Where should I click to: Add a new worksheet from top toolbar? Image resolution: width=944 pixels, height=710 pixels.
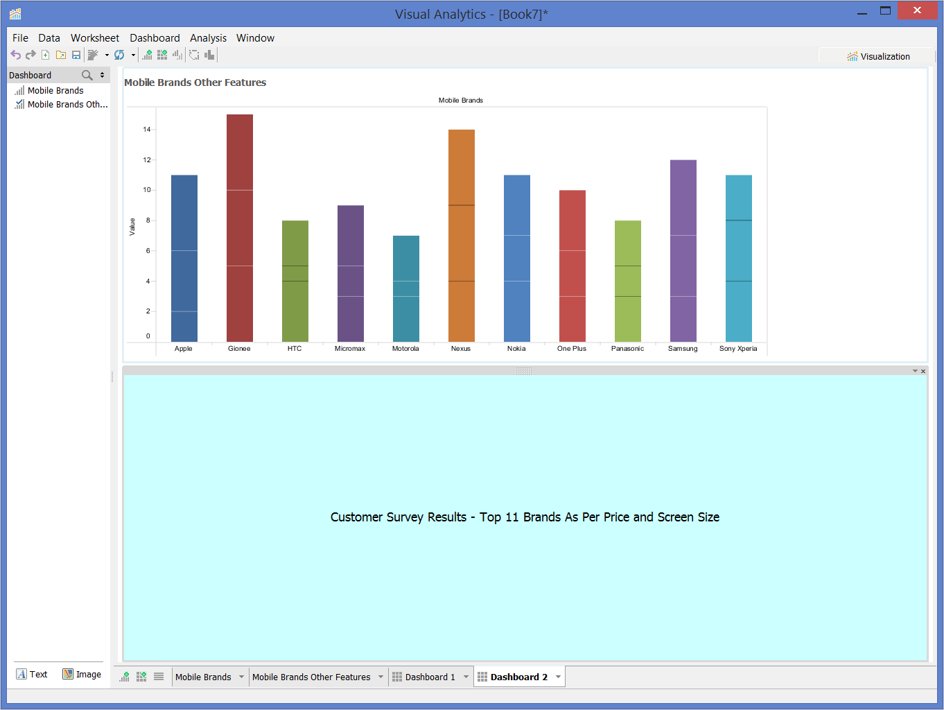coord(147,55)
